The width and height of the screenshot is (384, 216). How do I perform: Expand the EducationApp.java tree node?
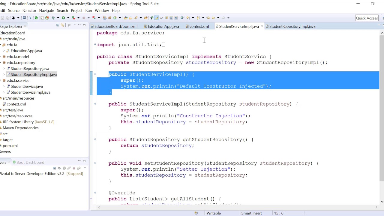tap(4, 51)
